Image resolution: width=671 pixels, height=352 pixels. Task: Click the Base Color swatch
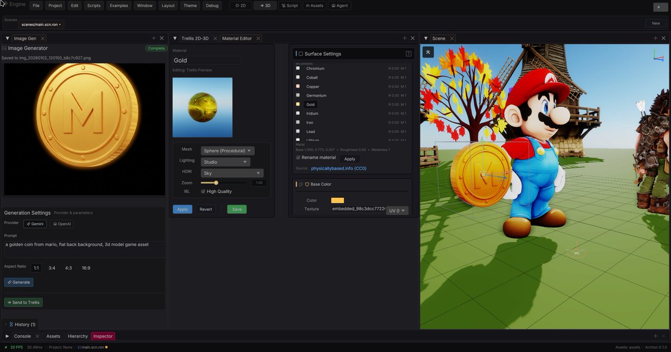pos(338,200)
